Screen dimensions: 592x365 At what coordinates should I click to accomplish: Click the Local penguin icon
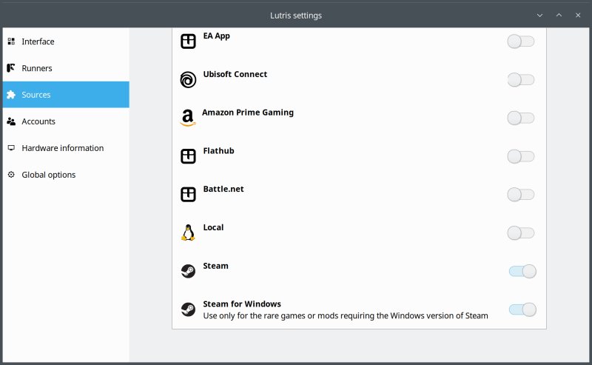coord(188,233)
